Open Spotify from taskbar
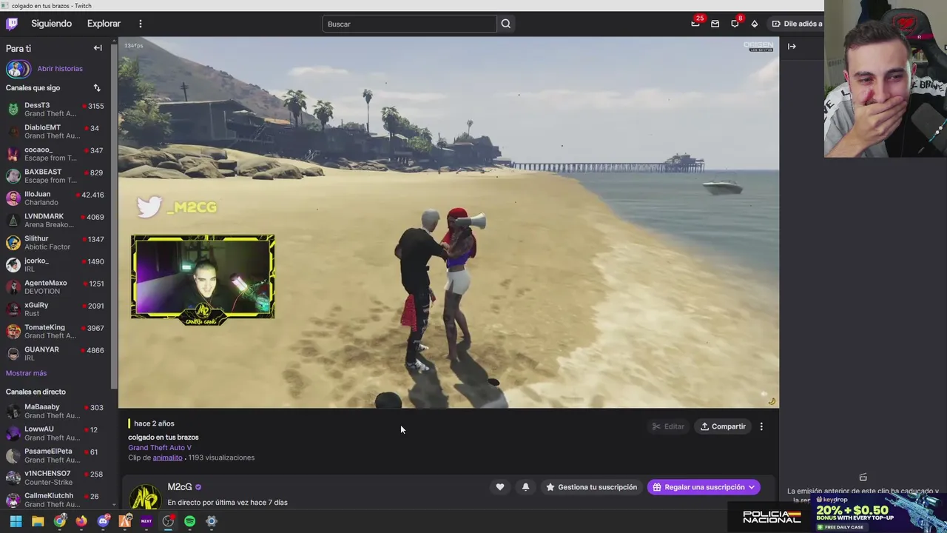 point(189,521)
